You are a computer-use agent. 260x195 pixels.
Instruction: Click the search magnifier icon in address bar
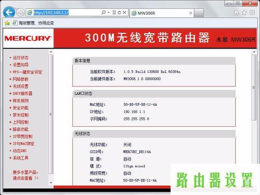[103, 13]
